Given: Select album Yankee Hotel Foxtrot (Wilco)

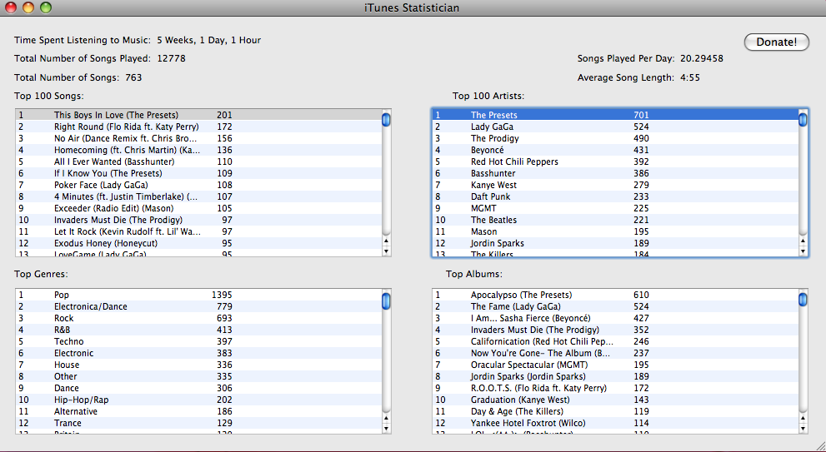Looking at the screenshot, I should pyautogui.click(x=615, y=423).
